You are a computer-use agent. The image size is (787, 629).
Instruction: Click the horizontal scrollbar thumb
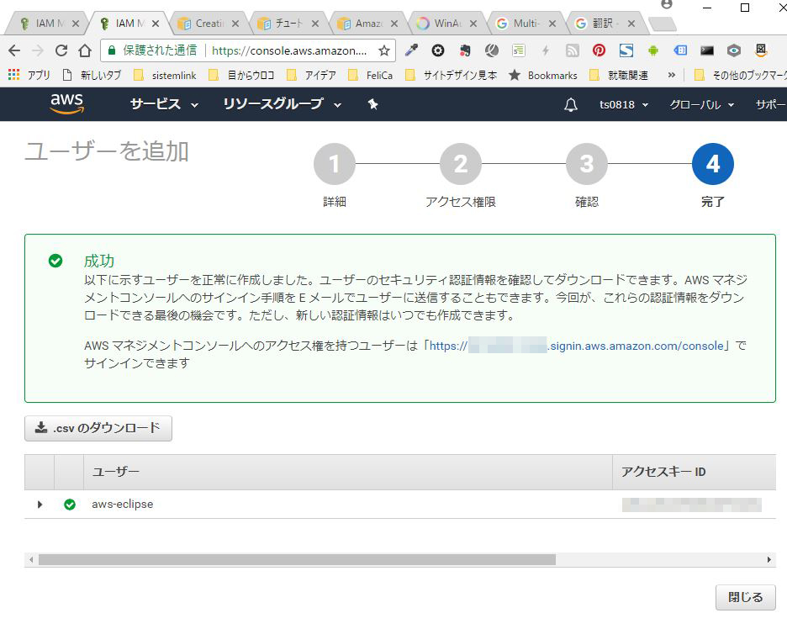pos(297,560)
